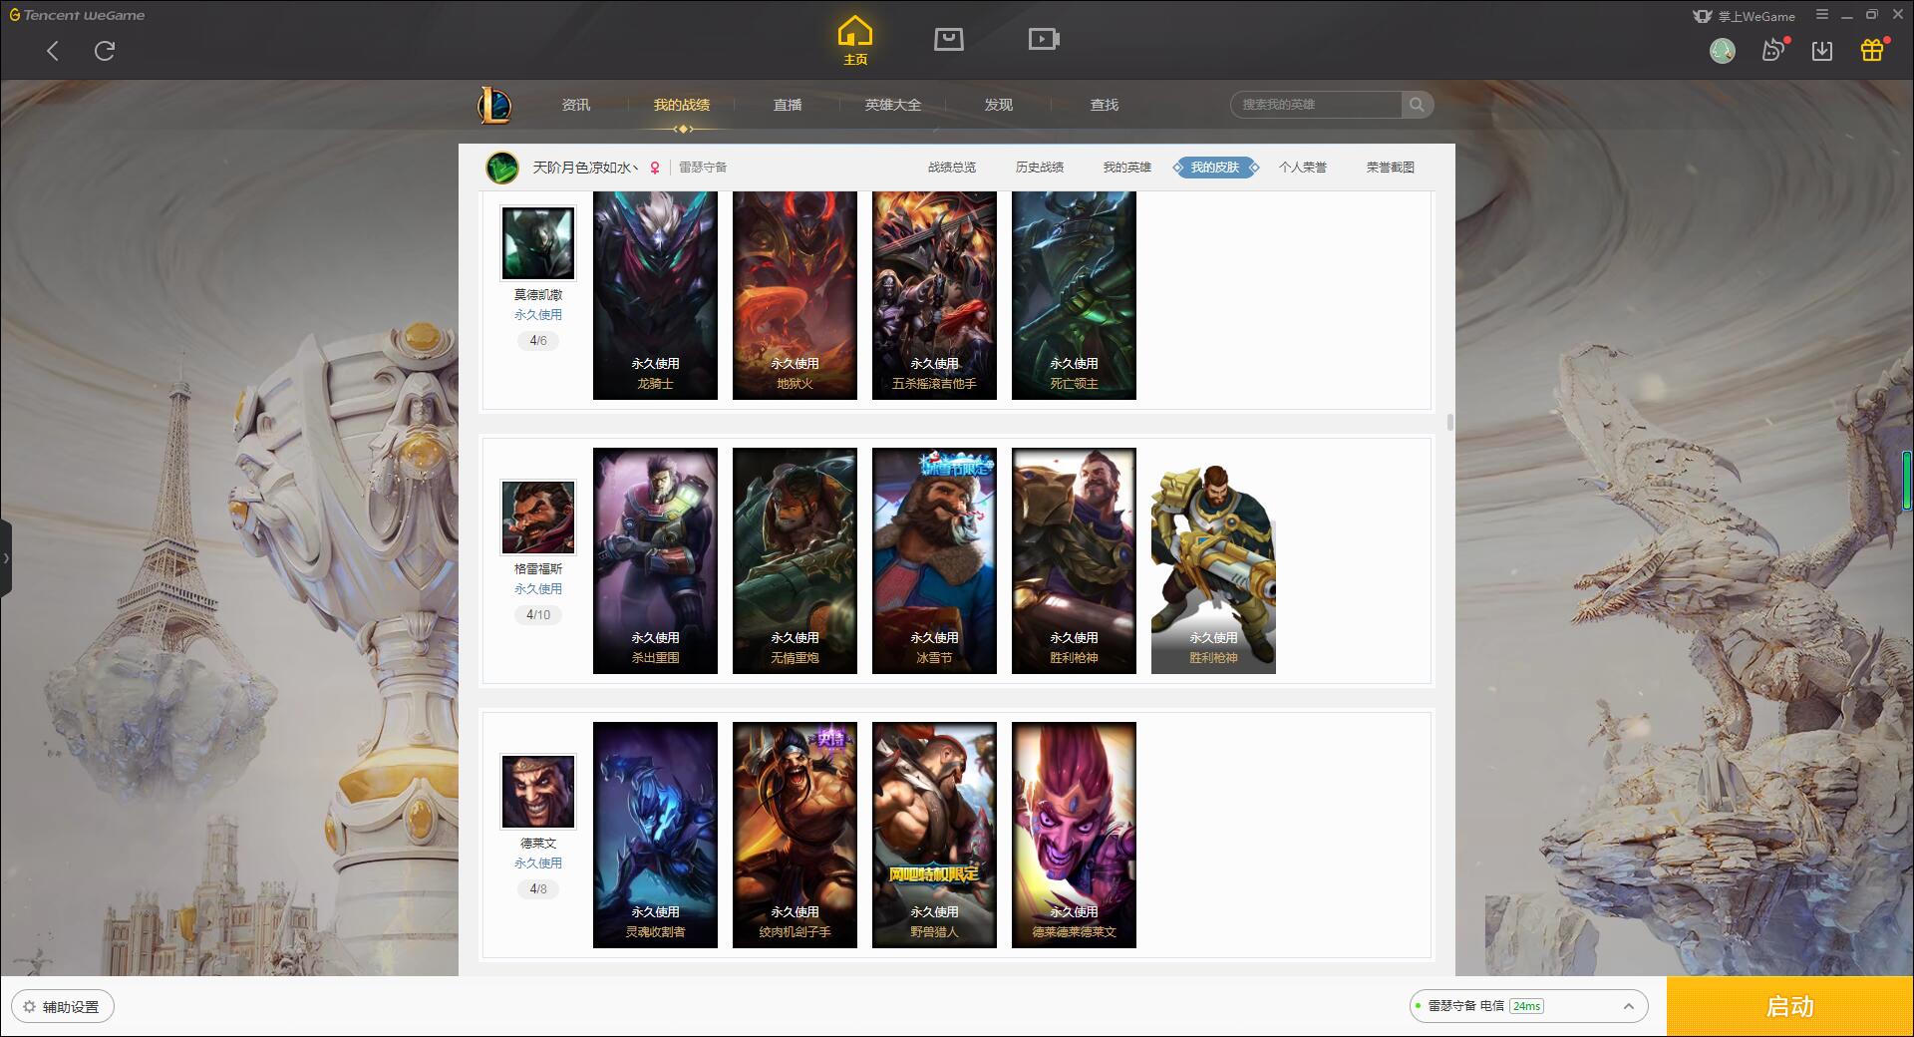Click the Tencent WeGame logo

pyautogui.click(x=77, y=15)
